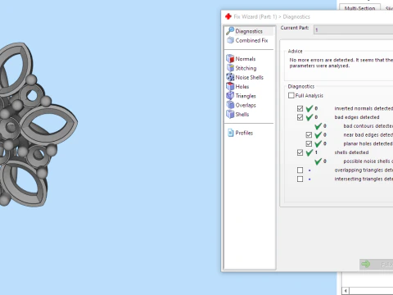The image size is (393, 295).
Task: Click the 'Advice' group label
Action: point(295,51)
